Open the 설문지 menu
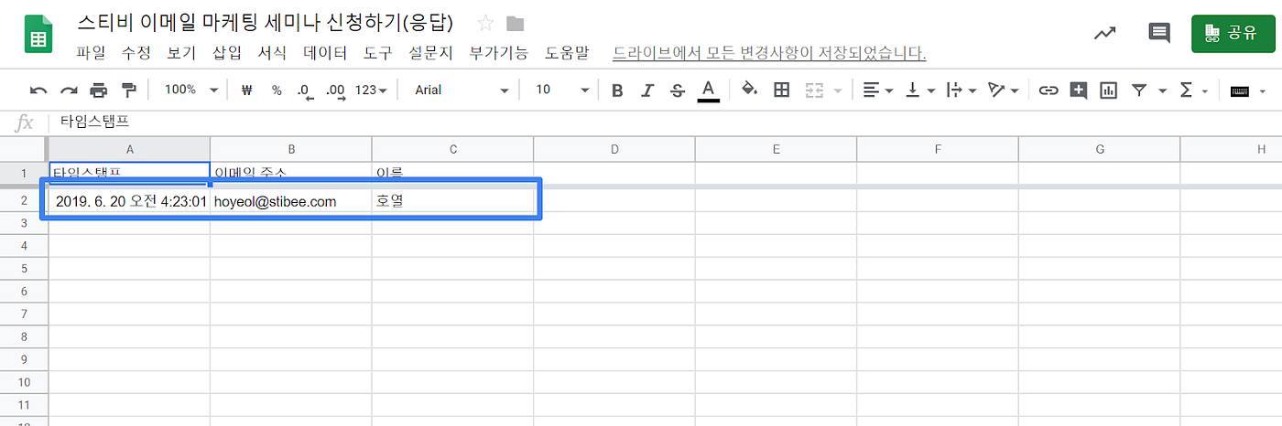 [430, 53]
